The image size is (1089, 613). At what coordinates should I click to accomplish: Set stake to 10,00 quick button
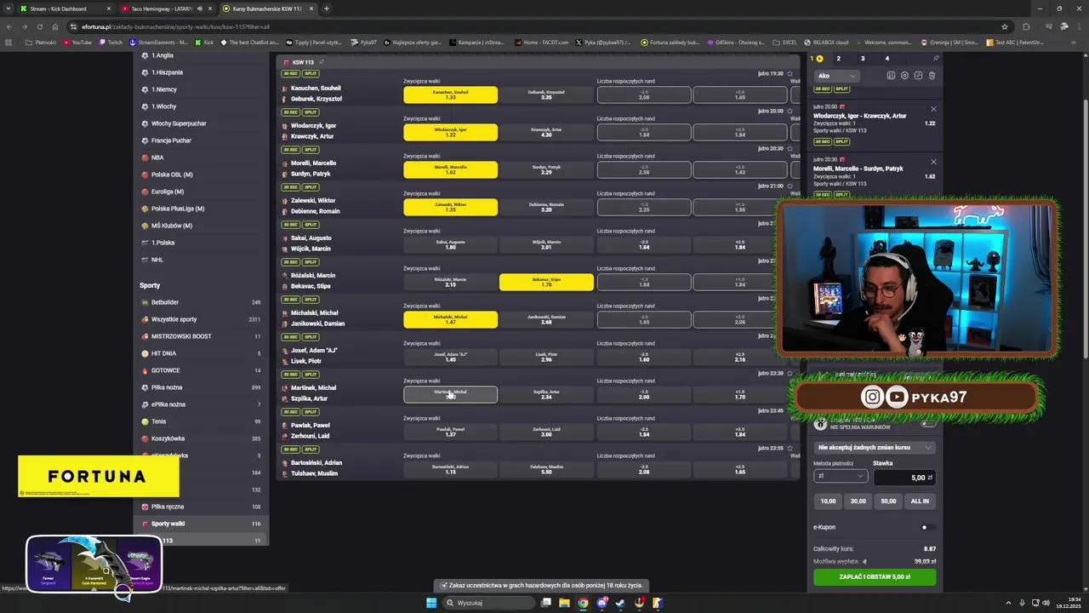click(x=828, y=501)
